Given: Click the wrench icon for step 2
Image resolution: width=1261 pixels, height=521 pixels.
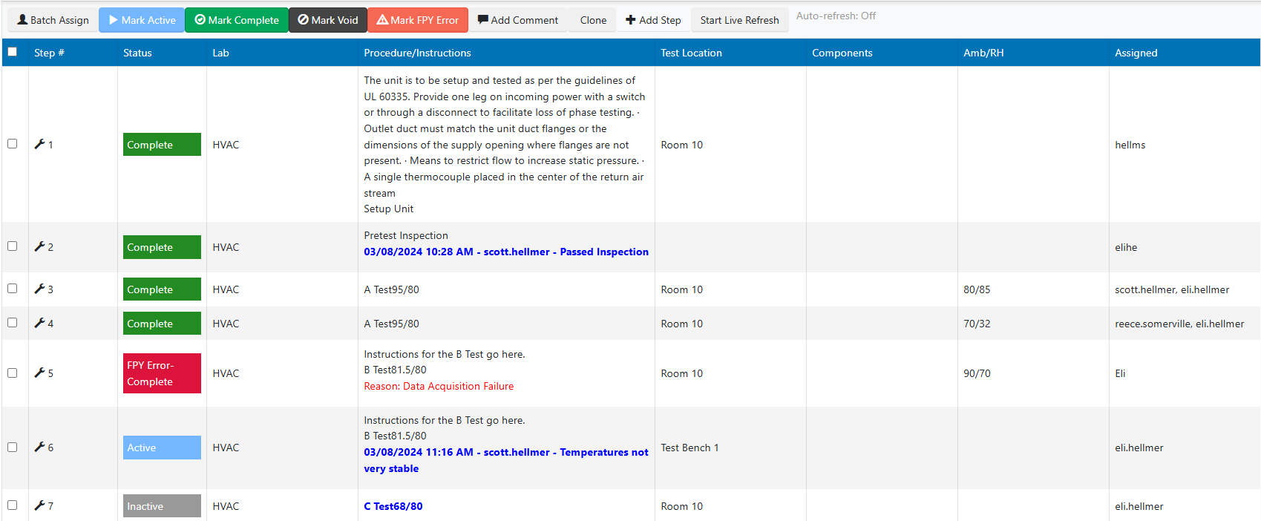Looking at the screenshot, I should pyautogui.click(x=39, y=246).
